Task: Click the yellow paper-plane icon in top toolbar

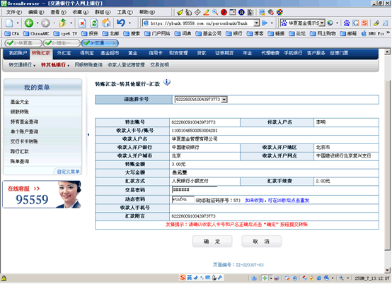Action: [x=180, y=12]
